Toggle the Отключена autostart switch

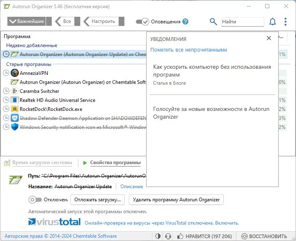(x=35, y=200)
